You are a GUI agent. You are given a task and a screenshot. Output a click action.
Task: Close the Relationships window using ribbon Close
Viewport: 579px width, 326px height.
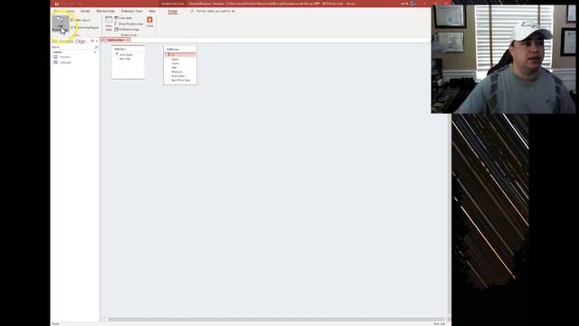coord(149,22)
